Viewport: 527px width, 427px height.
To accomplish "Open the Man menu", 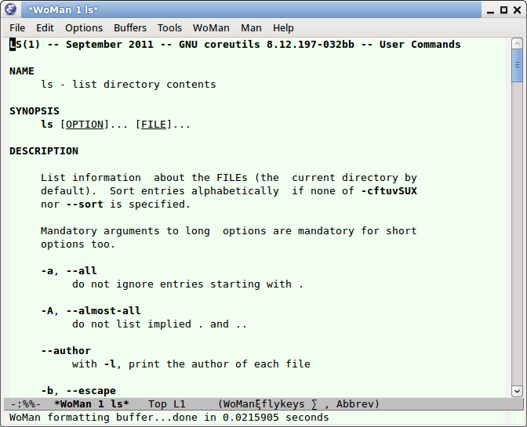I will 251,28.
